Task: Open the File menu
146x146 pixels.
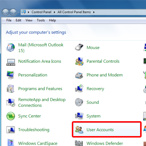Action: tap(9, 20)
